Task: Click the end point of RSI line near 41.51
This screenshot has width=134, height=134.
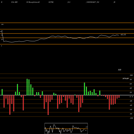Action: [119, 35]
